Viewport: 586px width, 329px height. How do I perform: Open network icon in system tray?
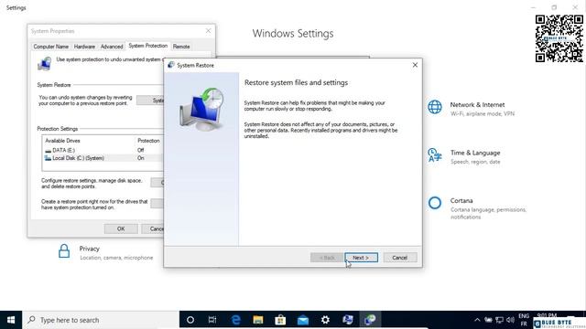tap(499, 320)
